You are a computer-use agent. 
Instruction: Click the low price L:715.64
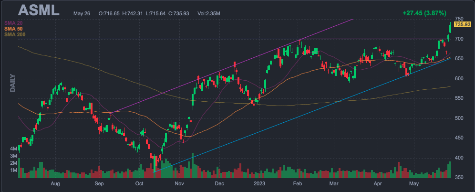click(155, 14)
